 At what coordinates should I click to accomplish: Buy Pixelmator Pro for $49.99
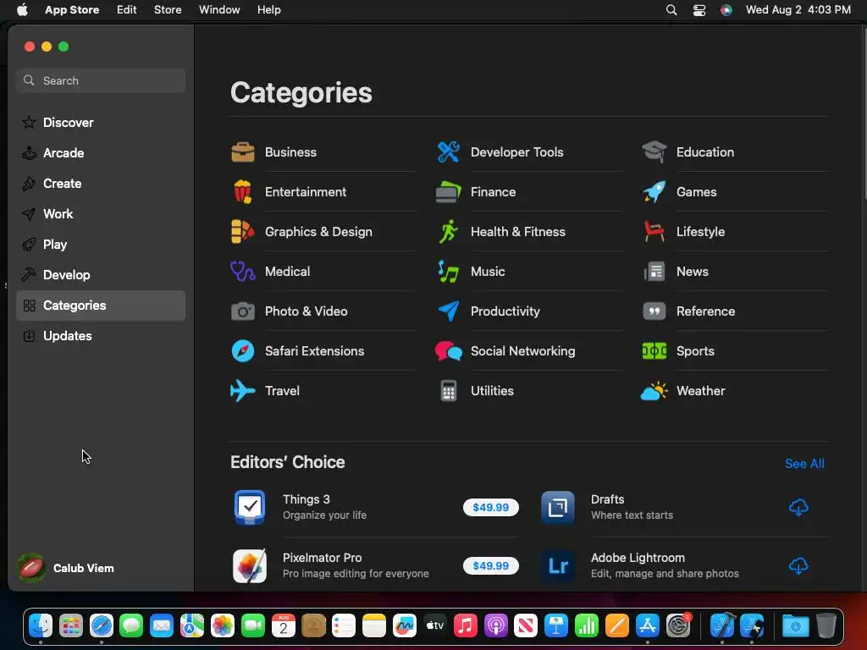coord(491,565)
